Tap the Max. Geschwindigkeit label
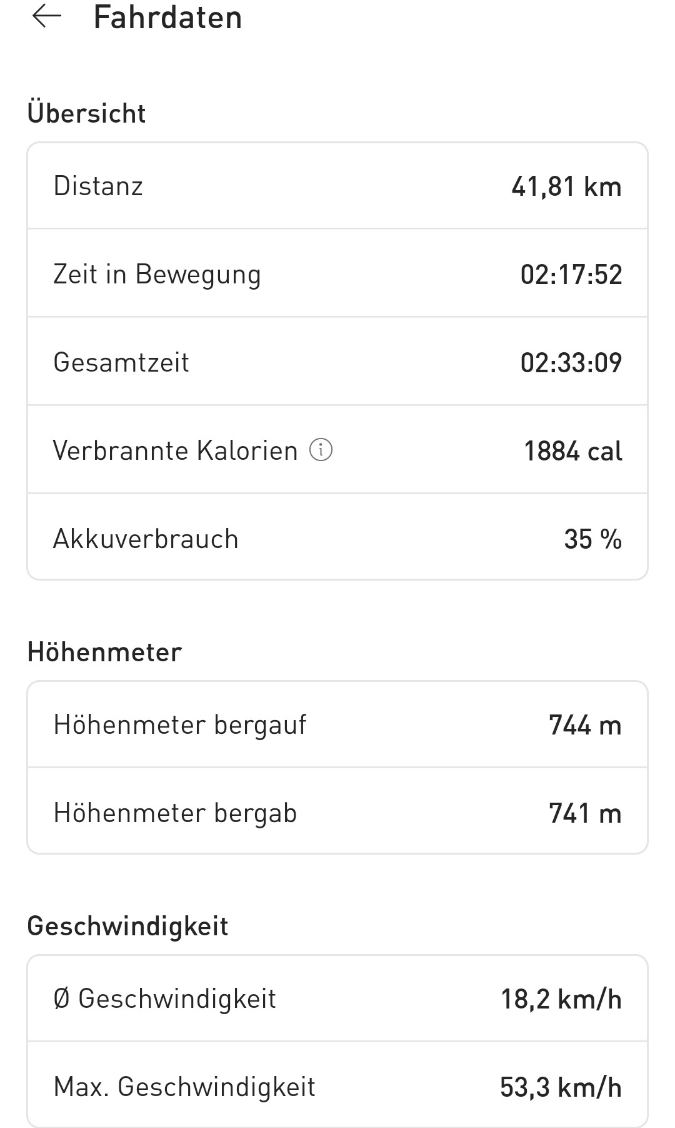The image size is (675, 1128). (x=184, y=1087)
